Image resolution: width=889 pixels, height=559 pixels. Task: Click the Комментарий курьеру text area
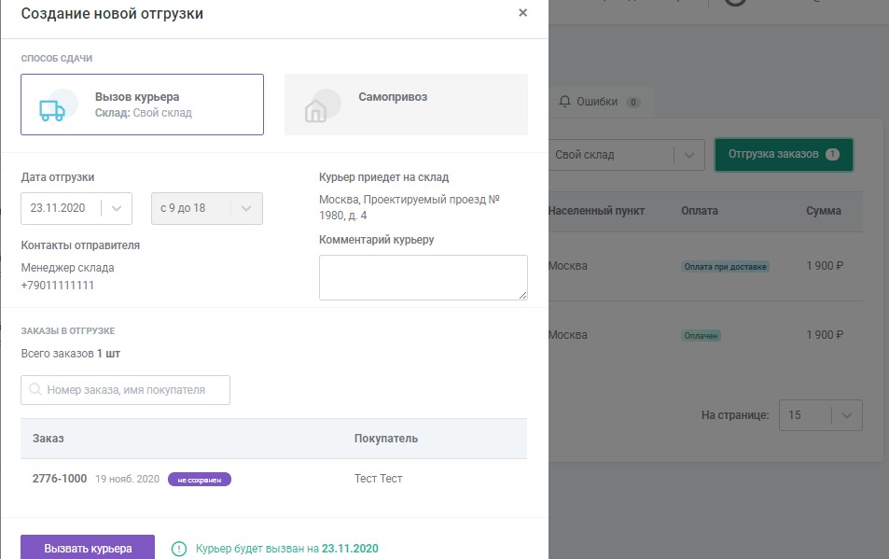[423, 277]
